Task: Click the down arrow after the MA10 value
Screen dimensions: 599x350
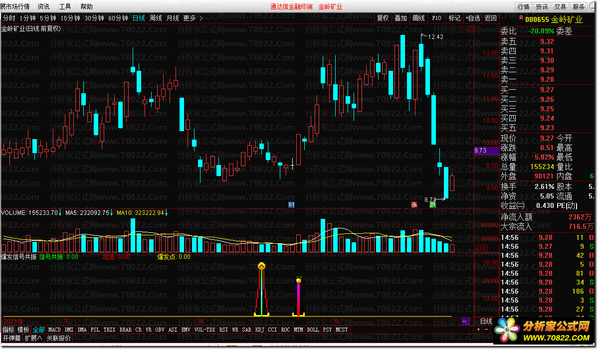Action: point(167,213)
